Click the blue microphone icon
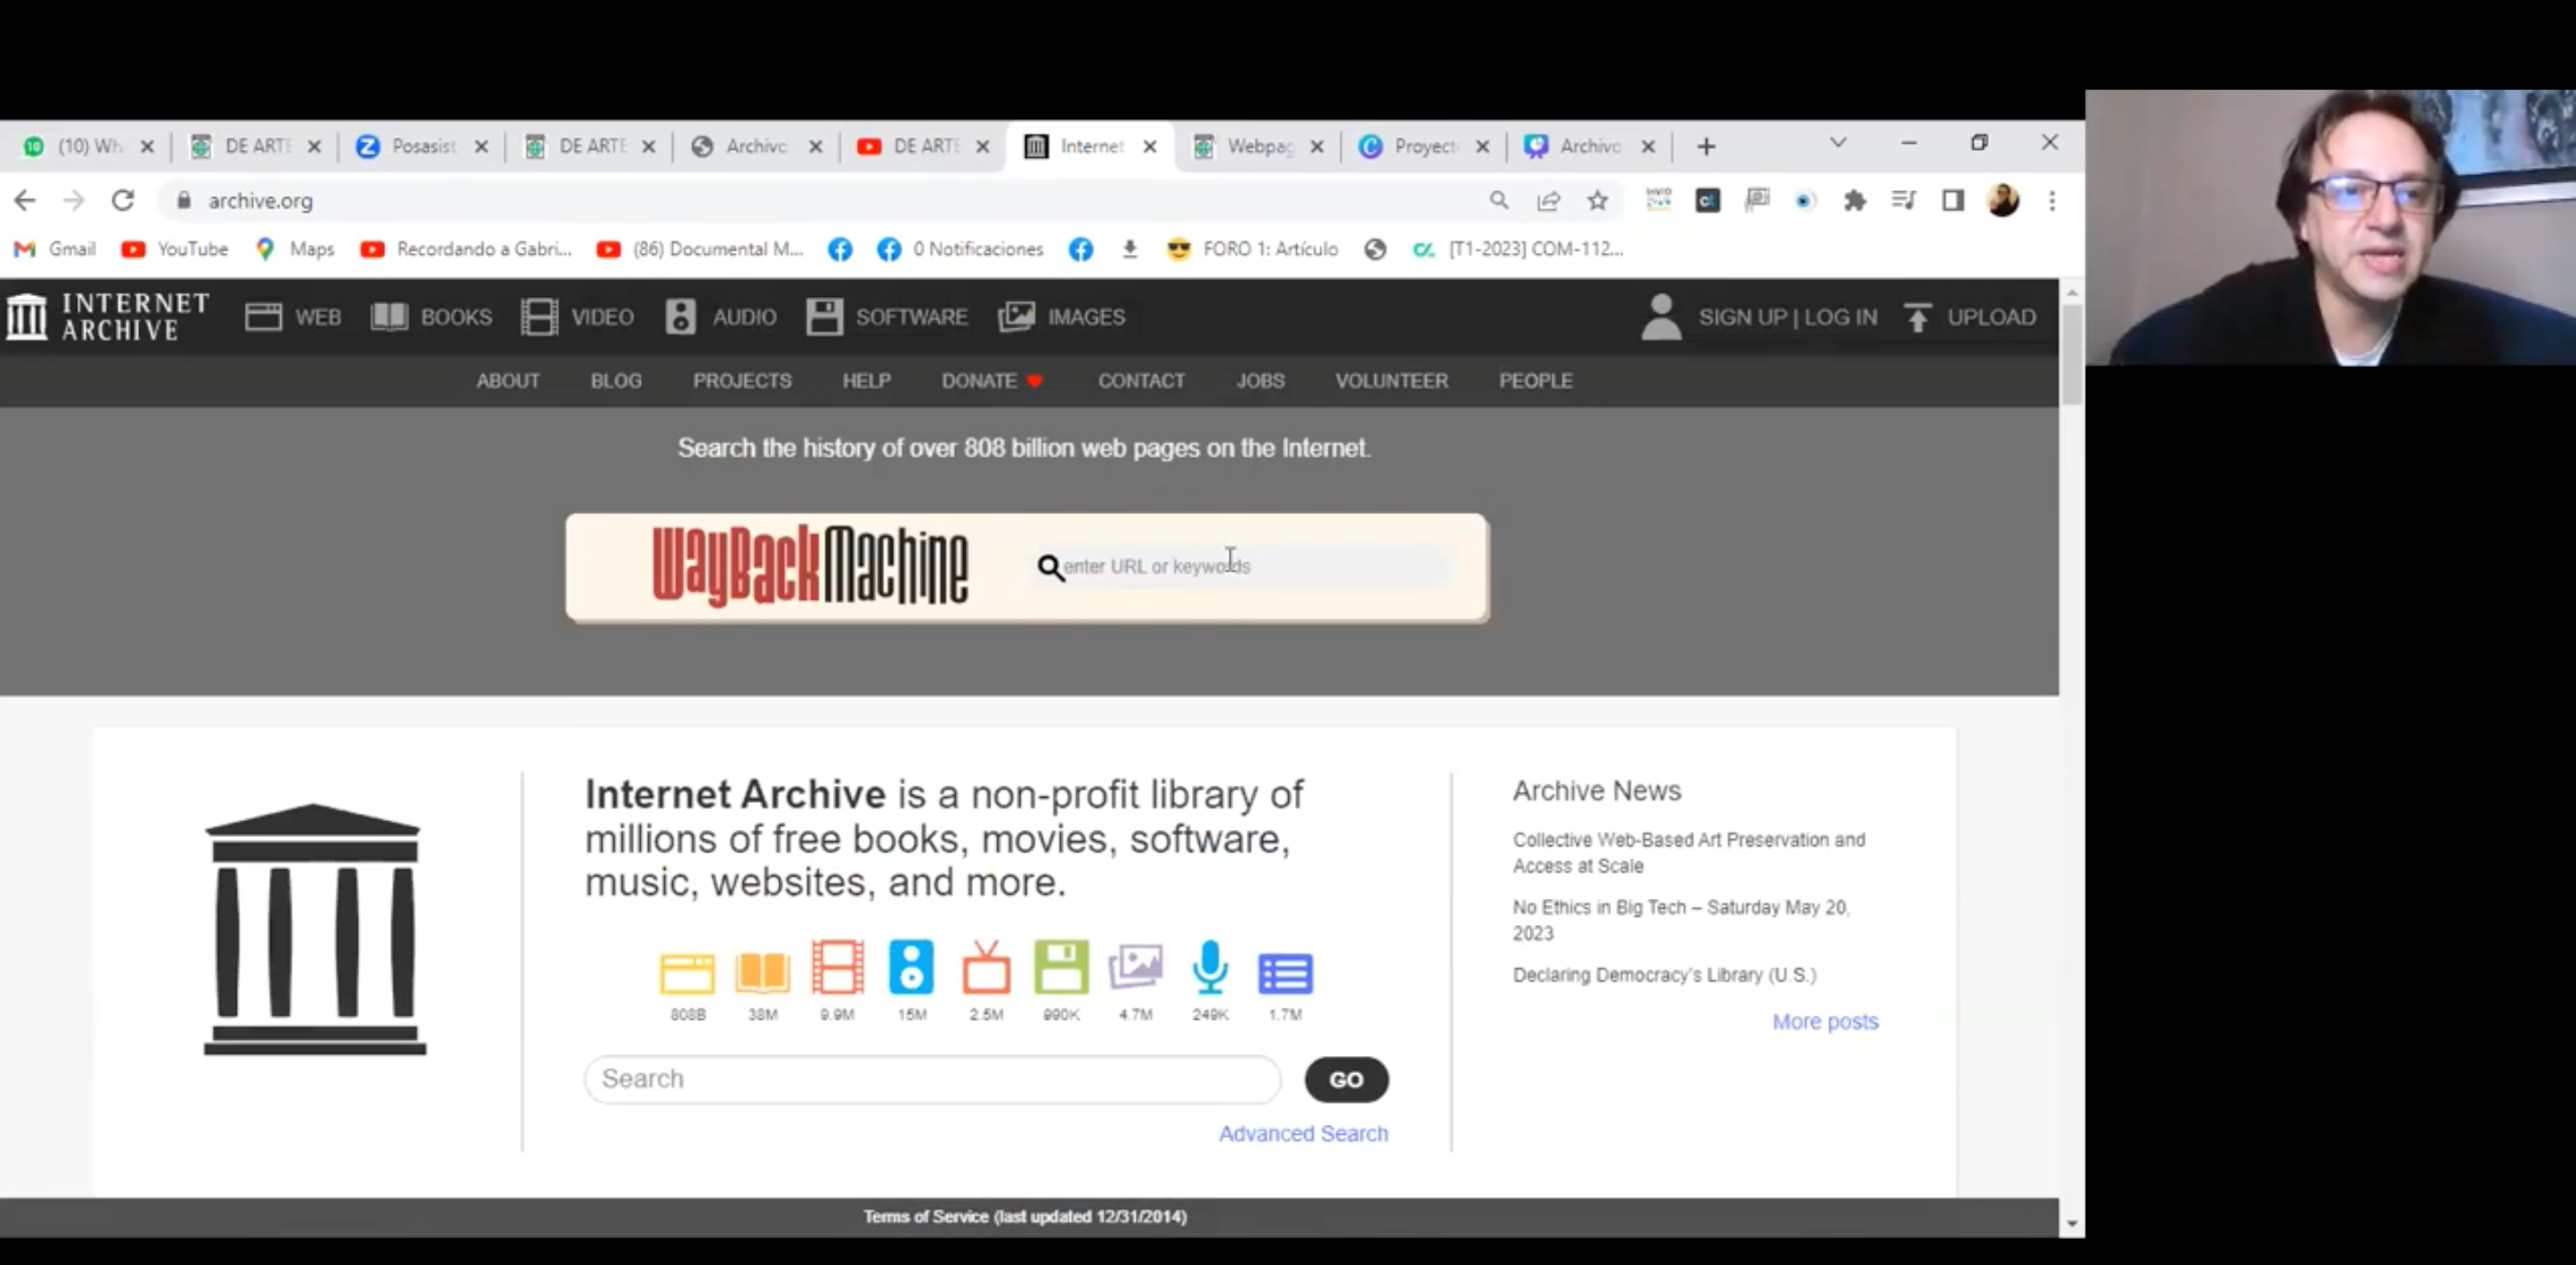Image resolution: width=2576 pixels, height=1265 pixels. tap(1210, 967)
